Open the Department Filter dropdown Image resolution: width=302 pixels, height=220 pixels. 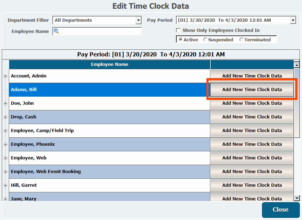coord(138,20)
